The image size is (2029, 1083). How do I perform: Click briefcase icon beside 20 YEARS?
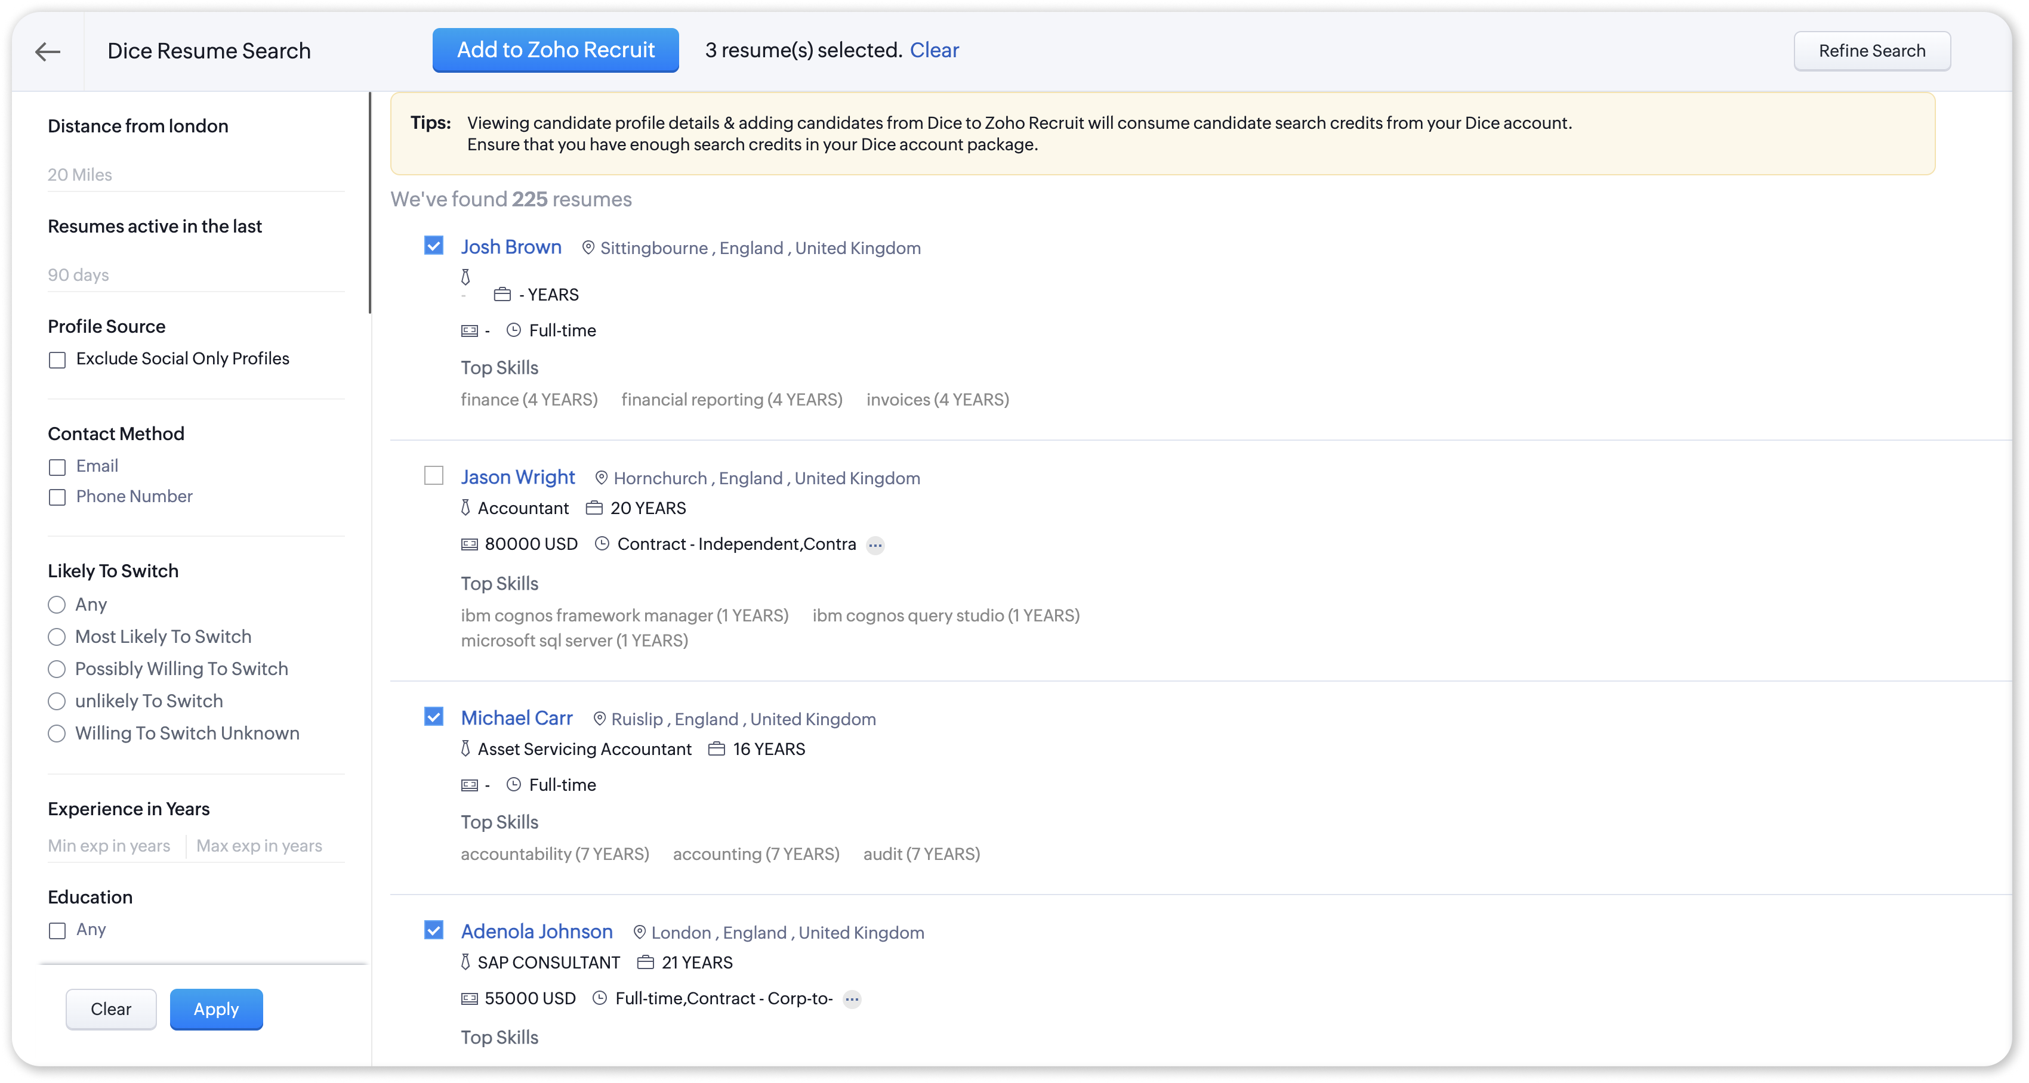tap(594, 508)
